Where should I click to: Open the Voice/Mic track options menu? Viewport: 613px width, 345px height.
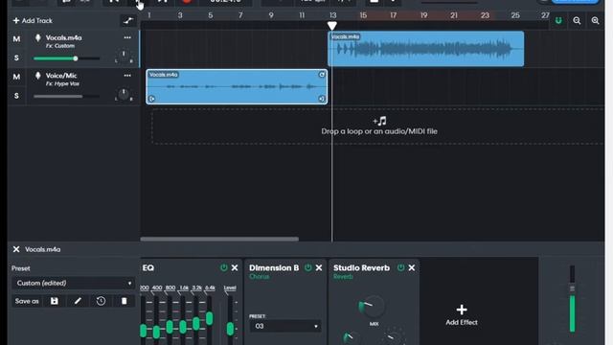coord(127,76)
